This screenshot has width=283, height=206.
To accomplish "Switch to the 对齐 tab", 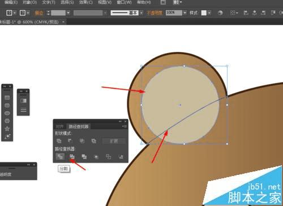I will pos(59,126).
